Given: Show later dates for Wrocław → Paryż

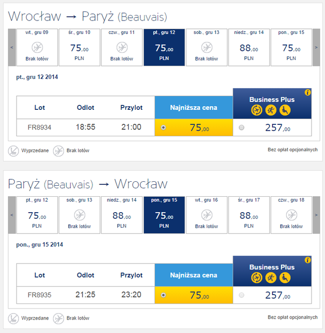Looking at the screenshot, I should click(316, 47).
